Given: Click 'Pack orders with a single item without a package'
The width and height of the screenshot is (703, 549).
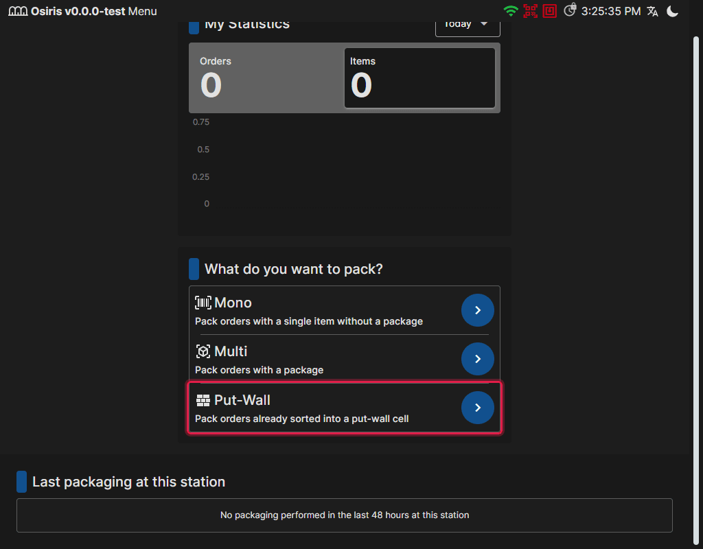Looking at the screenshot, I should [309, 321].
